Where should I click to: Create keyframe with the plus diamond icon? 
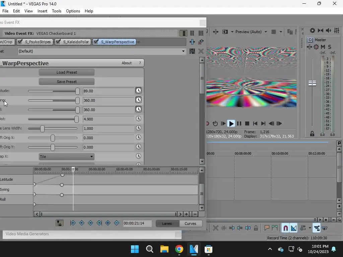[x=108, y=223]
